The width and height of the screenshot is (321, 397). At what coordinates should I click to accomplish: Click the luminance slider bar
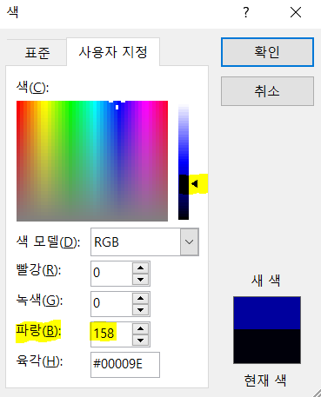[184, 162]
